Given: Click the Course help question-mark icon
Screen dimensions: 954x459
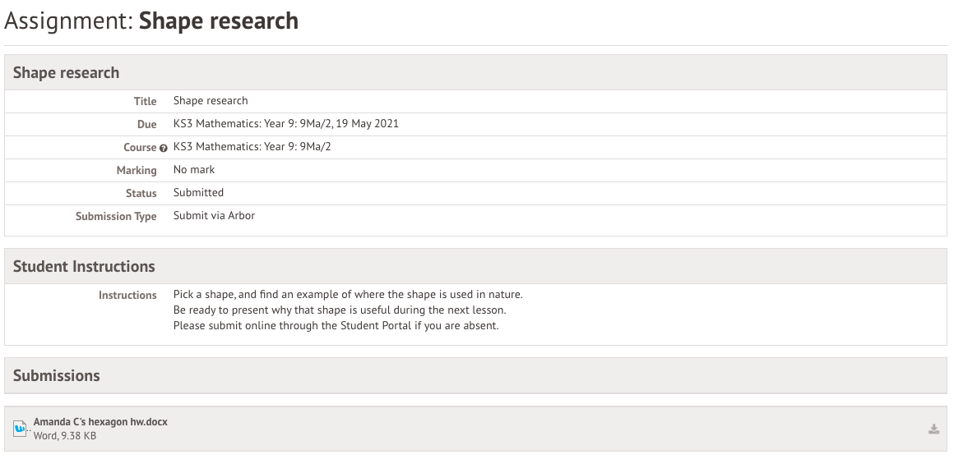Looking at the screenshot, I should coord(164,148).
